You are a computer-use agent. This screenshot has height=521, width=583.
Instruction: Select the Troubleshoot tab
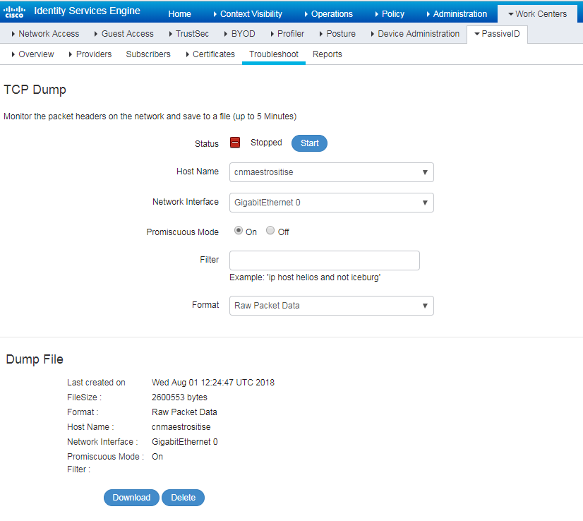274,54
